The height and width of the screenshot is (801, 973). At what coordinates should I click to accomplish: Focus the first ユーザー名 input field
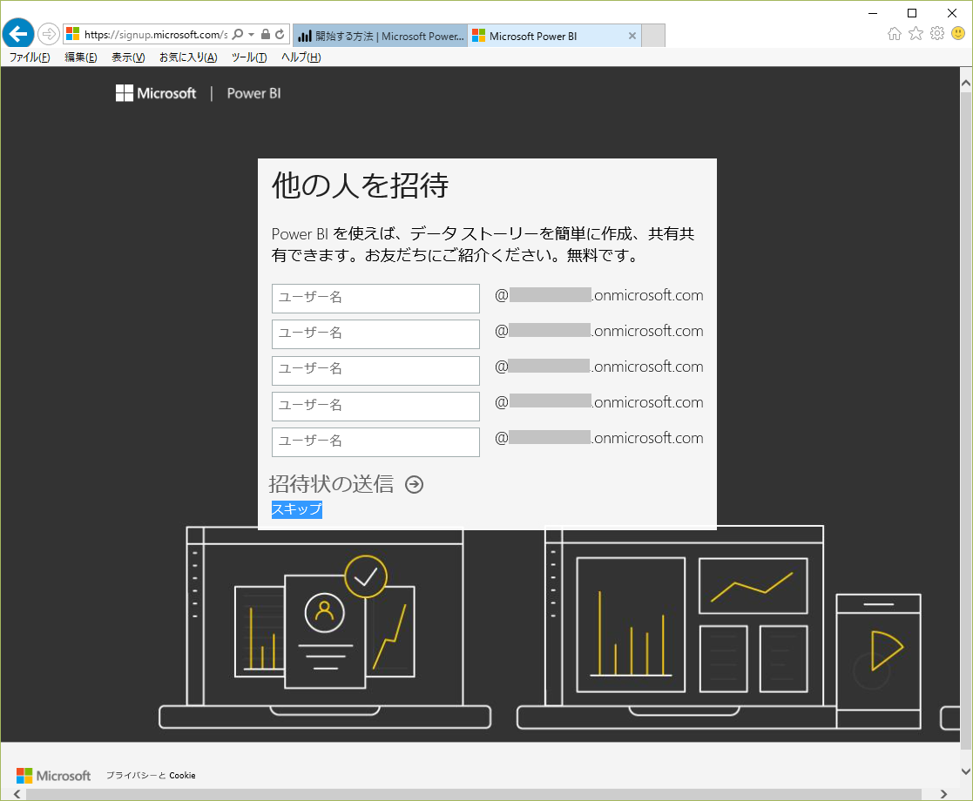(375, 299)
